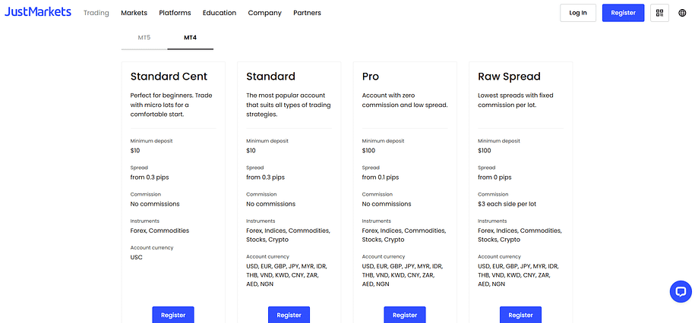This screenshot has height=323, width=695.
Task: Register for the Standard Cent account
Action: click(x=173, y=315)
